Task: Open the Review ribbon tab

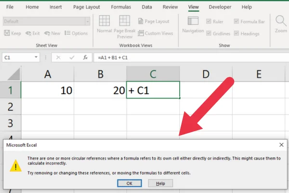Action: (x=170, y=7)
